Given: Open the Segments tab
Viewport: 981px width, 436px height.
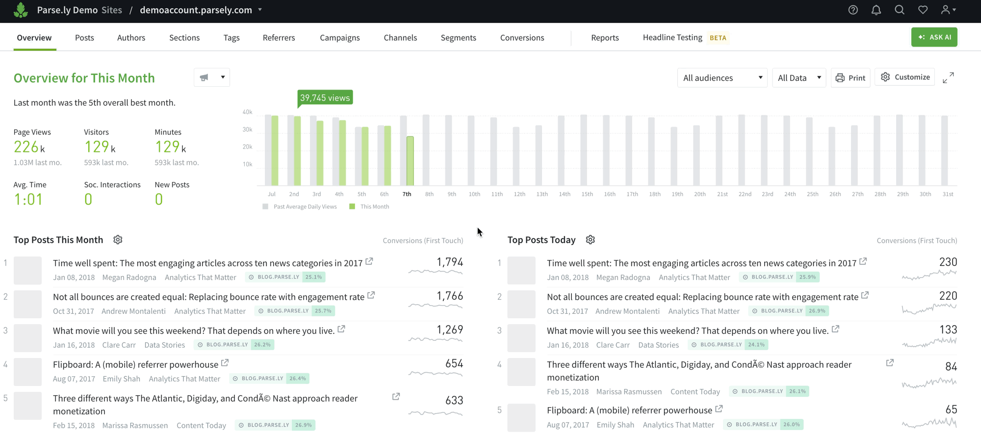Looking at the screenshot, I should coord(458,37).
